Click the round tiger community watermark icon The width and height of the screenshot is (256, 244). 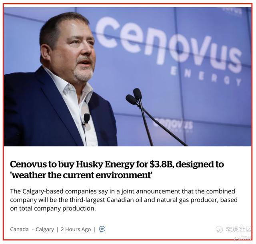tap(219, 229)
